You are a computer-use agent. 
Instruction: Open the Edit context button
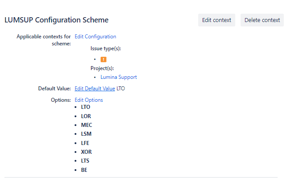[217, 20]
